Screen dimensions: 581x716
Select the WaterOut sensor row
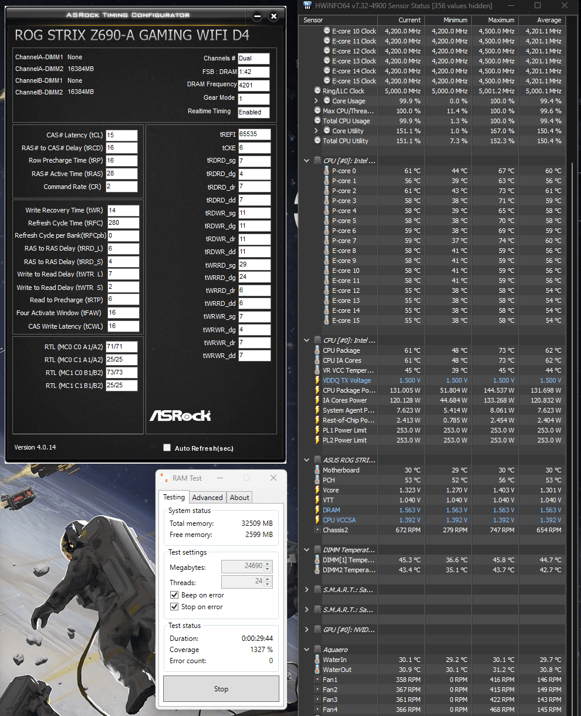point(433,670)
